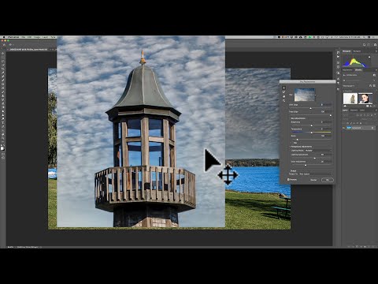Select the Hand tool in Sky Replacement dialog

[283, 96]
